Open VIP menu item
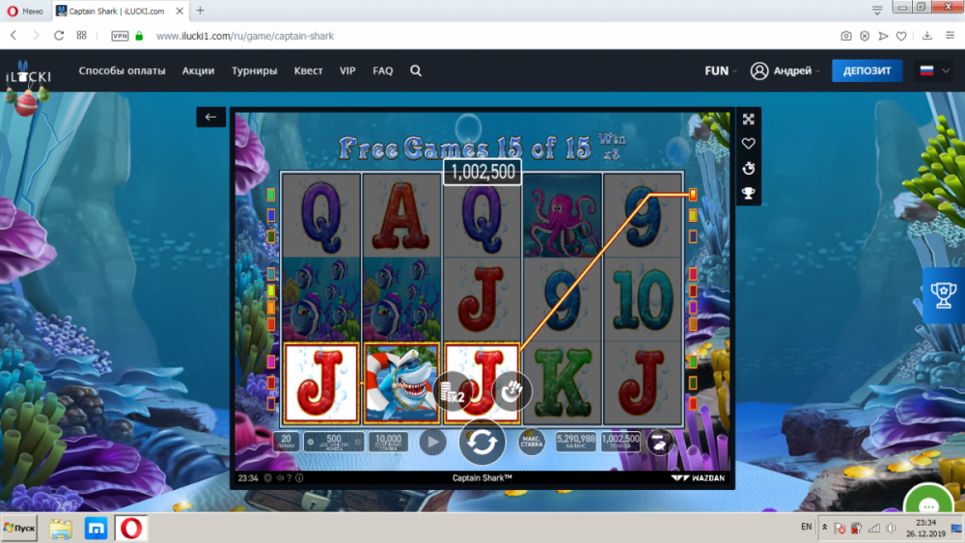This screenshot has width=965, height=543. click(x=347, y=70)
